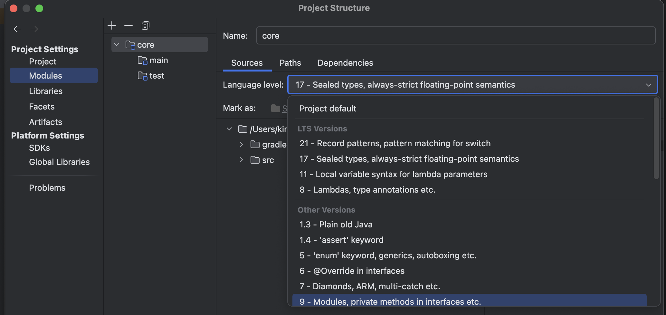Choose Project default language level
Screen dimensions: 666x315
(x=328, y=109)
